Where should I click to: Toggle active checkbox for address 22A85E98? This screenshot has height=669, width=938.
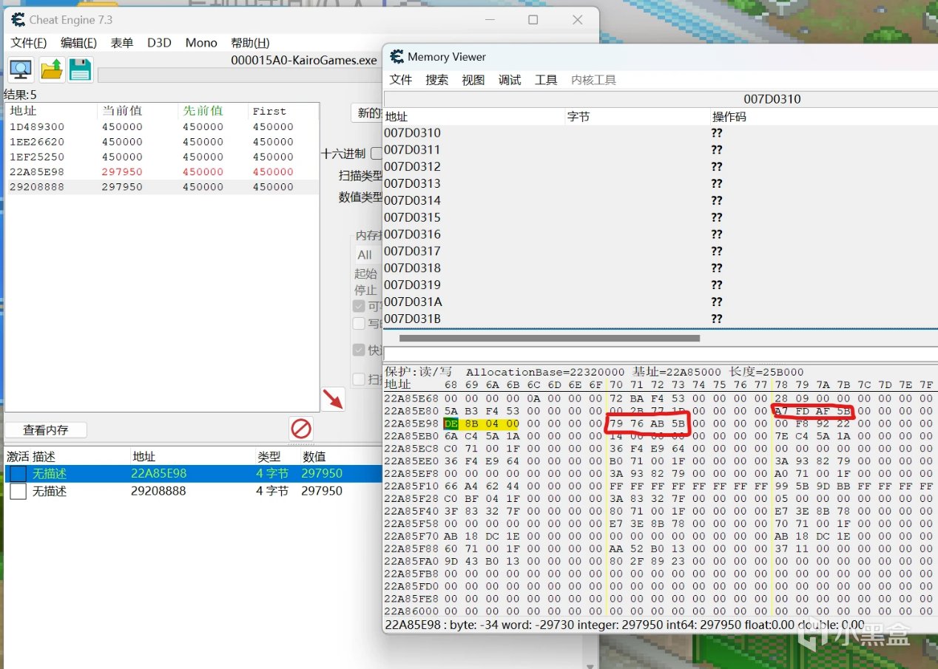point(18,473)
